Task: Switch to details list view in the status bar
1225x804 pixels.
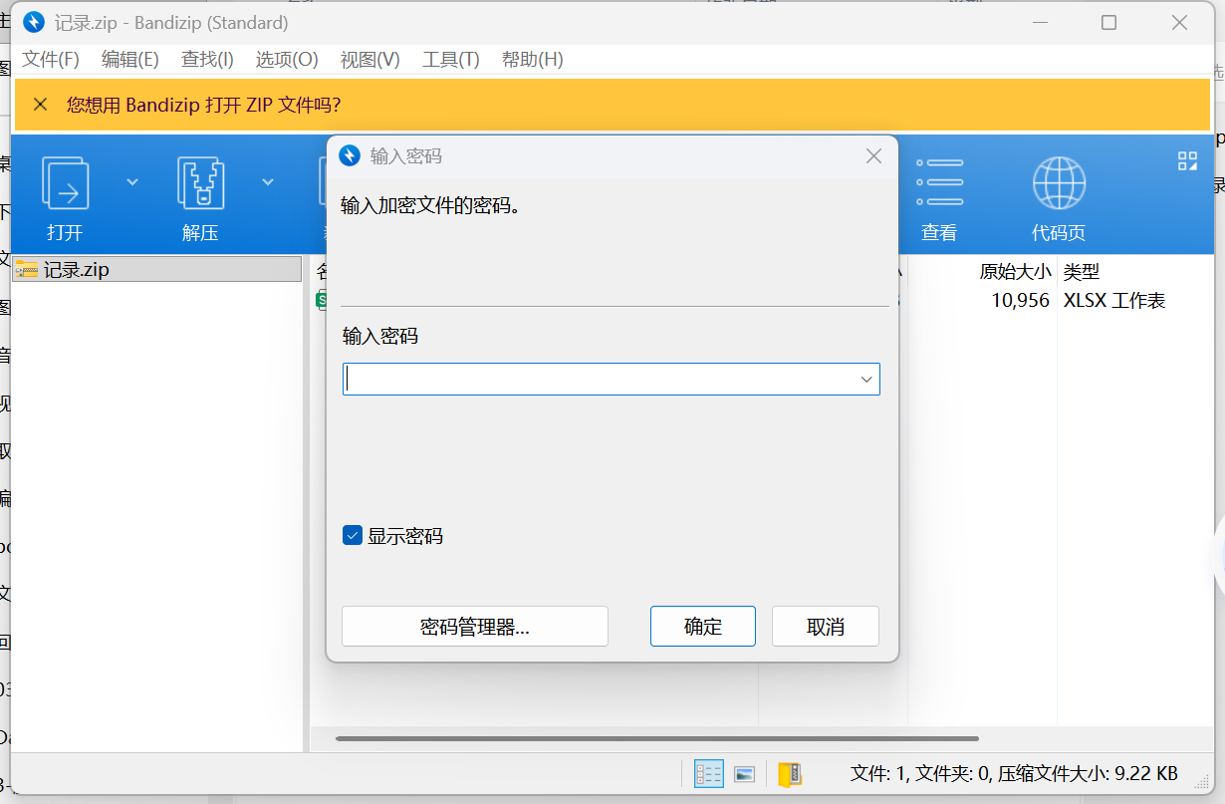Action: pyautogui.click(x=708, y=774)
